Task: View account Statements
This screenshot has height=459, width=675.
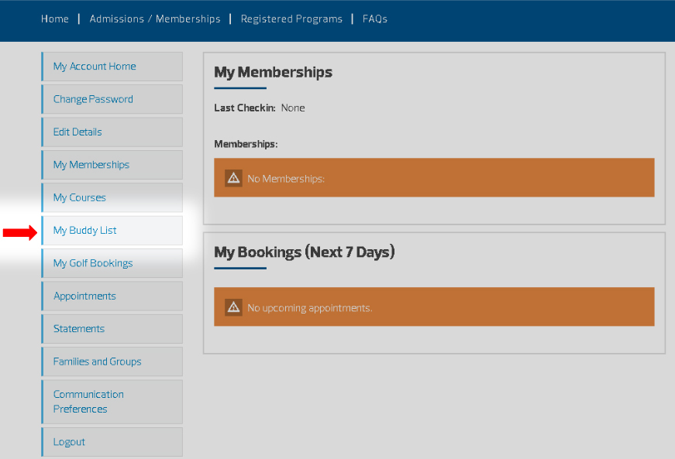Action: (79, 329)
